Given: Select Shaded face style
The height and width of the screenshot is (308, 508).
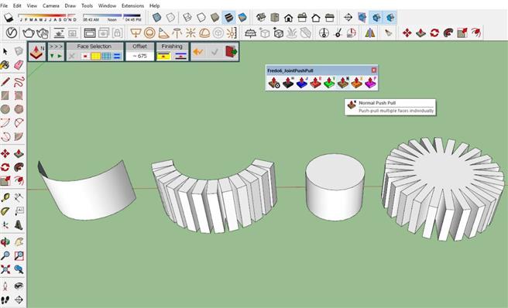Looking at the screenshot, I should [215, 17].
